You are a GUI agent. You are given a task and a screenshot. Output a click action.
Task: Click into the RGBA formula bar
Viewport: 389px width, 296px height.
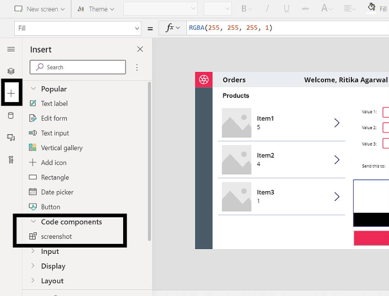pos(288,28)
